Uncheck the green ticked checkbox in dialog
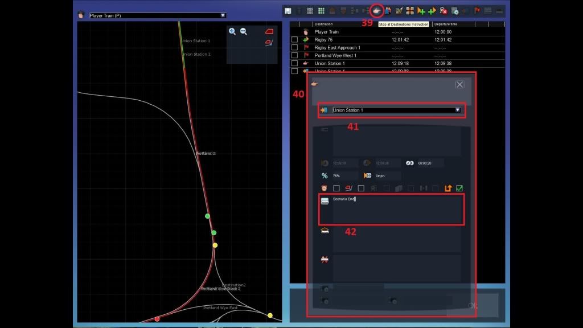The width and height of the screenshot is (583, 328). click(459, 188)
